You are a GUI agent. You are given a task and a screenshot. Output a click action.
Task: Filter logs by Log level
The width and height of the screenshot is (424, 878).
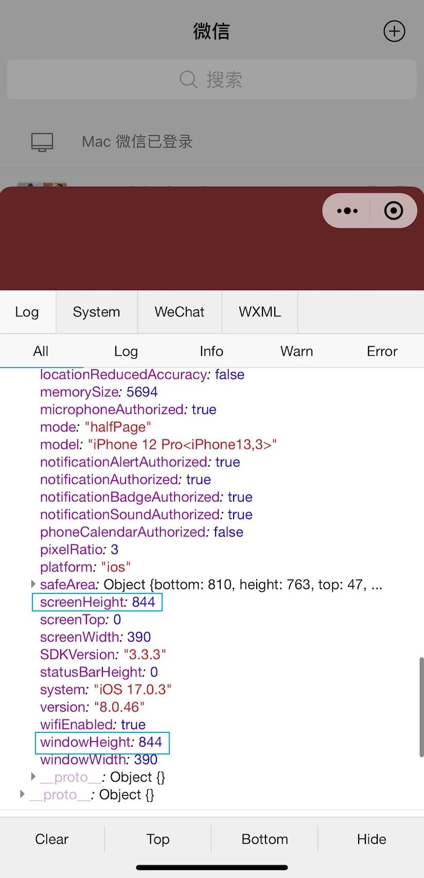(126, 351)
